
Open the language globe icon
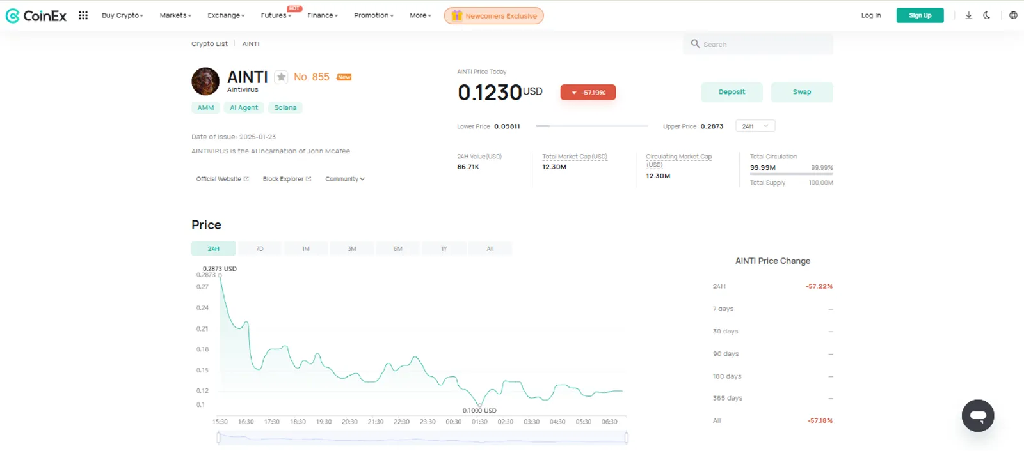(x=1013, y=15)
